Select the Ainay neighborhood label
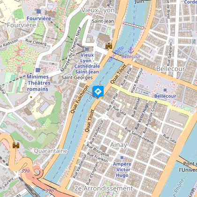Image resolution: width=197 pixels, height=197 pixels. 119,145
